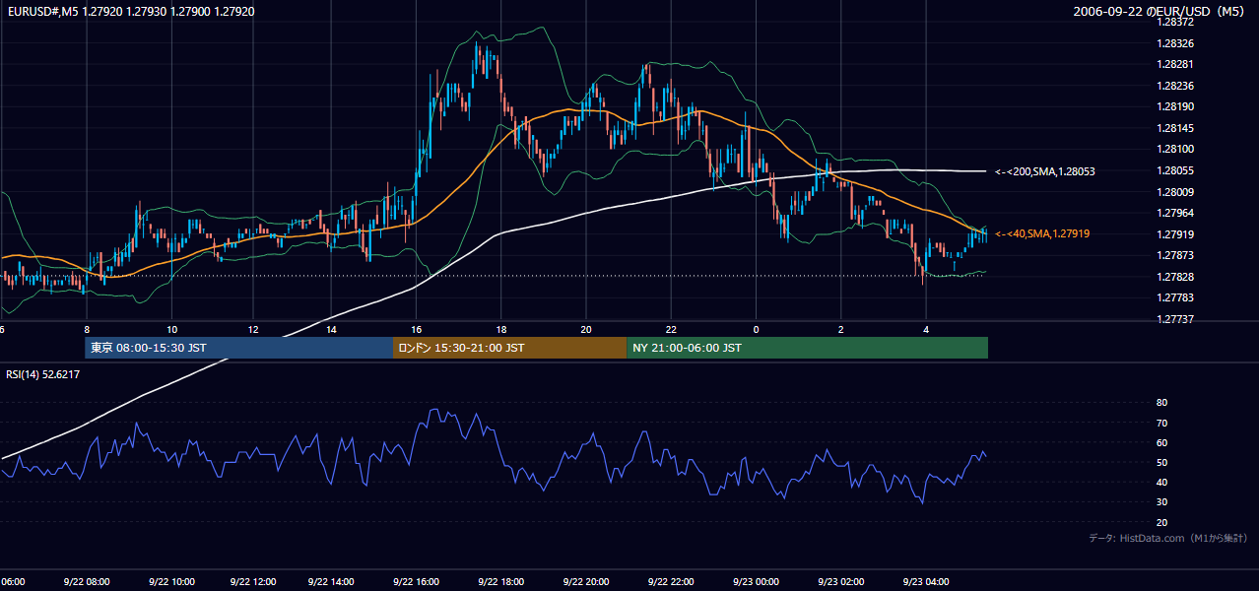Click hour label 12 under price chart
1259x591 pixels.
click(x=252, y=329)
